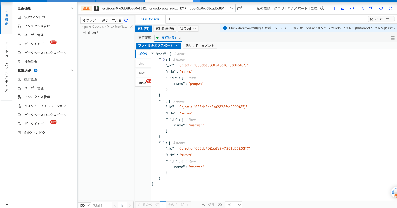Run the query with 実行(F8)
Viewport: 397px width, 208px height.
[x=143, y=29]
